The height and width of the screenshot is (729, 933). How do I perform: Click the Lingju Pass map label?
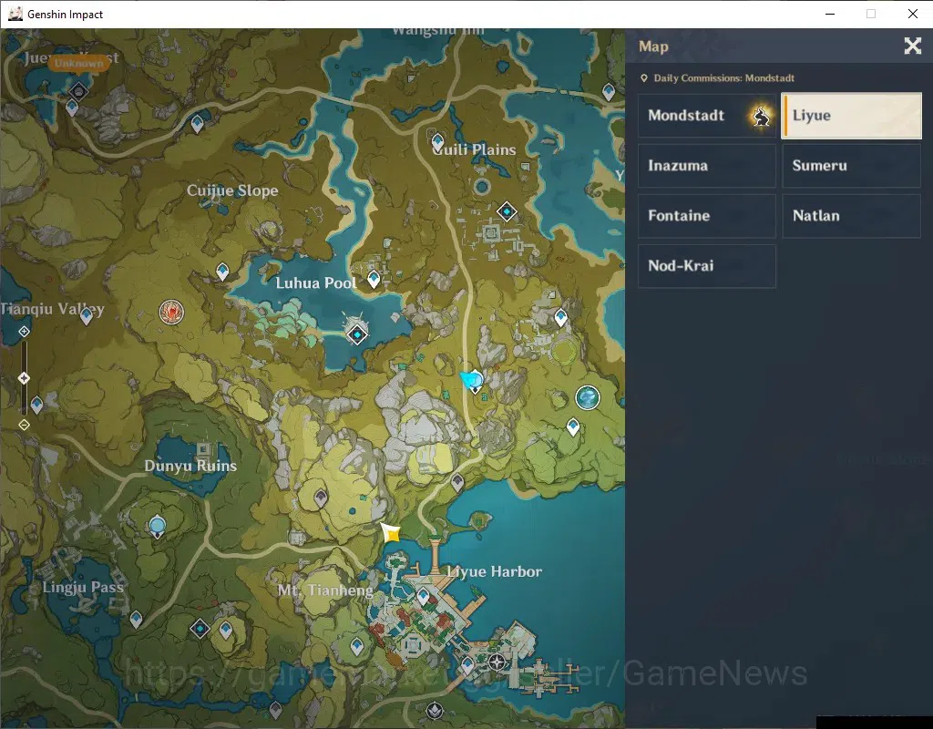(83, 588)
